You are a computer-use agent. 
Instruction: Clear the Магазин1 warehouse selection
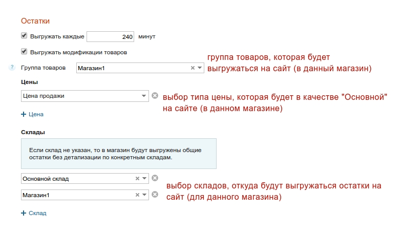point(137,195)
